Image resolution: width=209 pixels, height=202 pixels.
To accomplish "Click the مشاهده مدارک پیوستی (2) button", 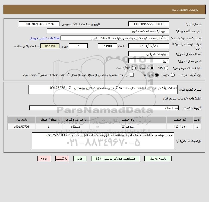I will 116,159.
